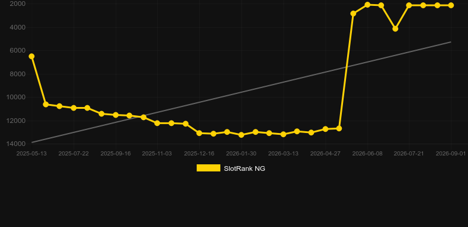The width and height of the screenshot is (468, 227).
Task: Select the data point above 2026-01-30
Action: pos(241,135)
